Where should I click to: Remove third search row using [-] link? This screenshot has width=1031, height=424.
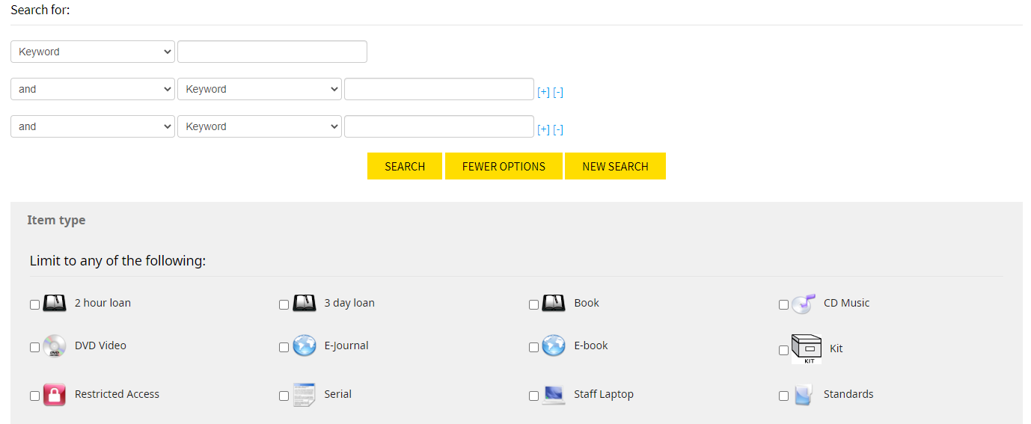coord(558,130)
